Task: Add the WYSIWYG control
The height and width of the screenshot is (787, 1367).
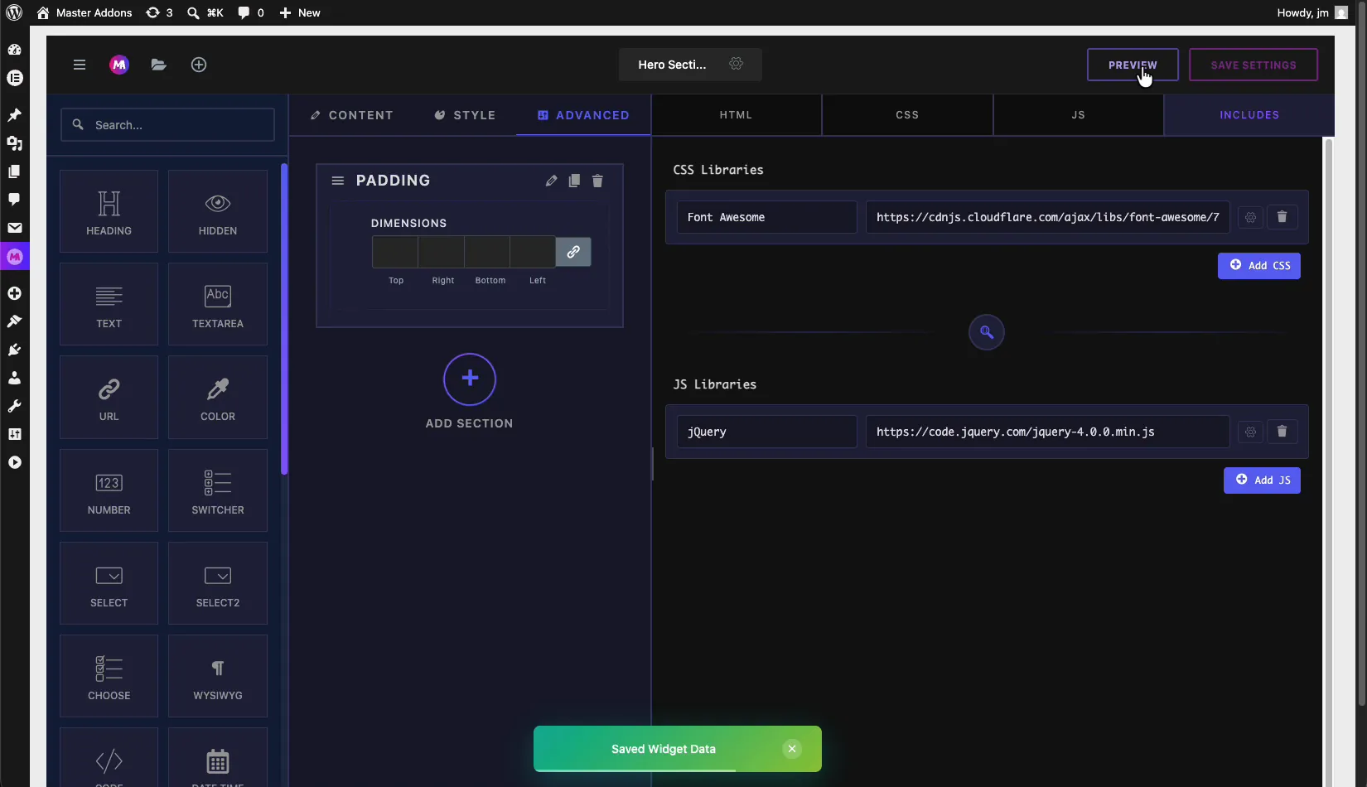Action: pyautogui.click(x=218, y=676)
